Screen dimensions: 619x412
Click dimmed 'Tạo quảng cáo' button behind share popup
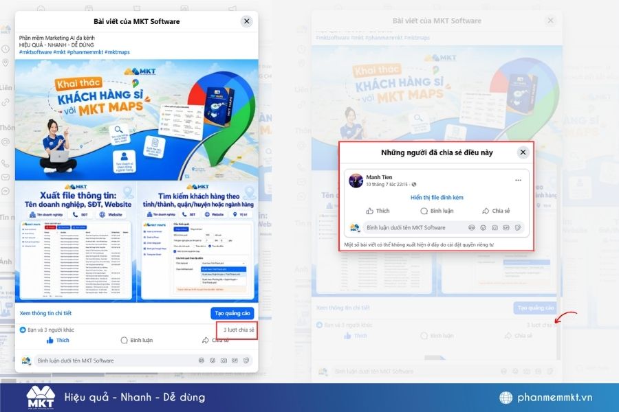[535, 308]
